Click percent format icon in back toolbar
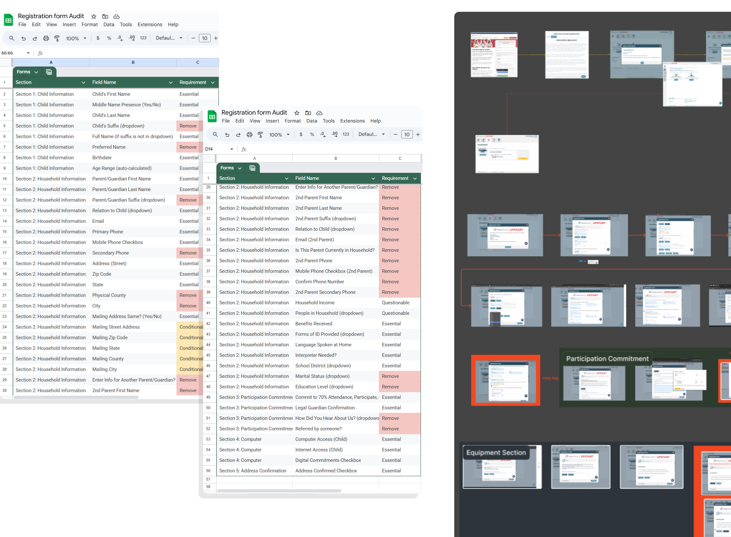 pos(109,38)
